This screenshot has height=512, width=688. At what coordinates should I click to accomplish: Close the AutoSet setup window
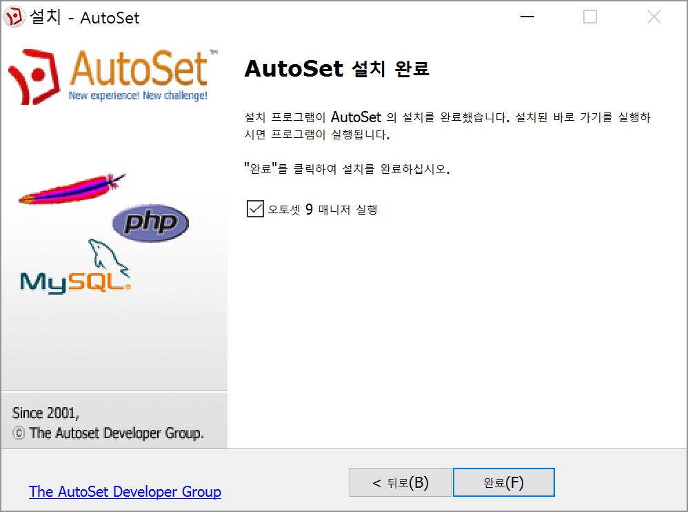click(654, 17)
